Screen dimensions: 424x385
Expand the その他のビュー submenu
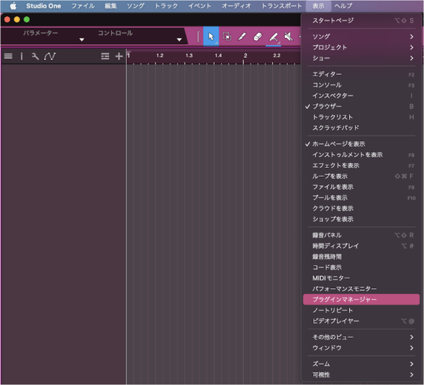click(x=361, y=337)
